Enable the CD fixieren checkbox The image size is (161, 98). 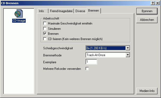(x=45, y=39)
